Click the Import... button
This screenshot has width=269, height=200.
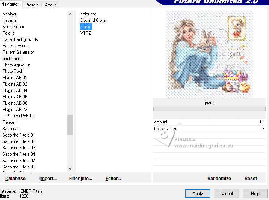48,179
